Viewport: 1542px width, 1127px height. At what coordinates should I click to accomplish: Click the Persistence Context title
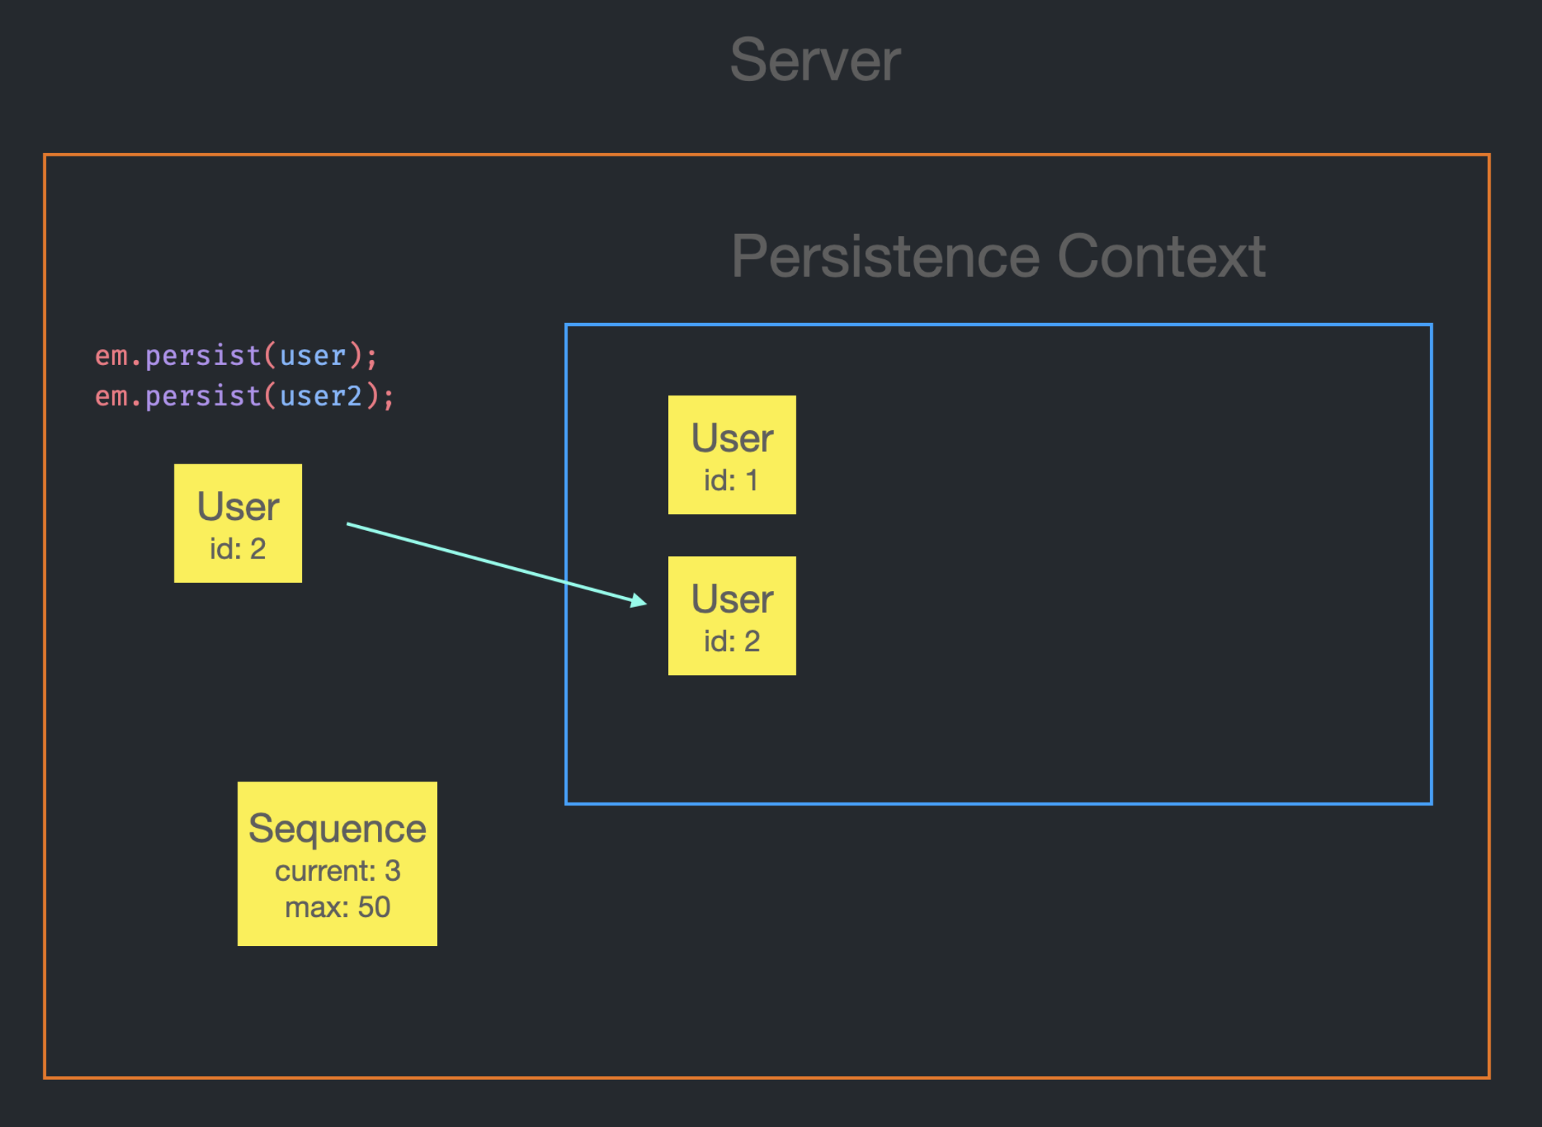coord(998,256)
